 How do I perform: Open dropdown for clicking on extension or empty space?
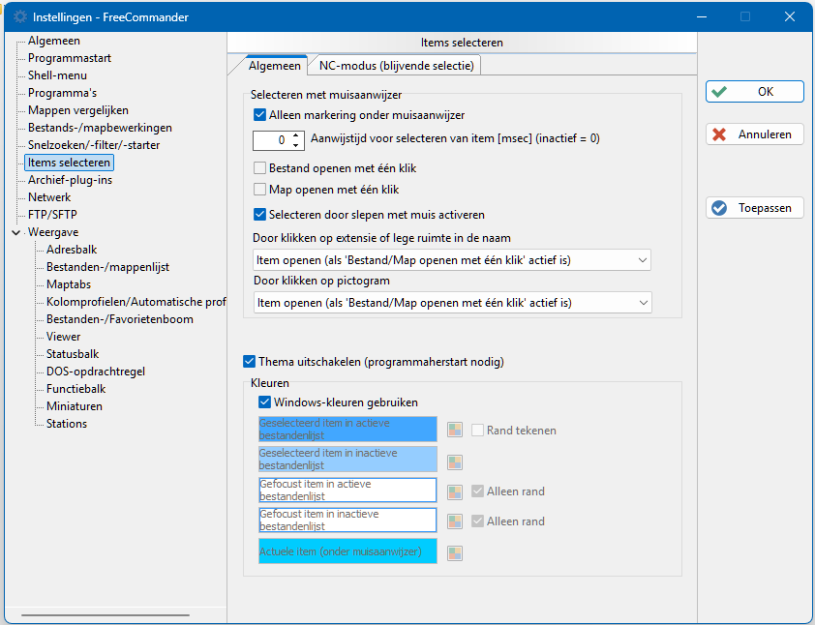coord(452,259)
